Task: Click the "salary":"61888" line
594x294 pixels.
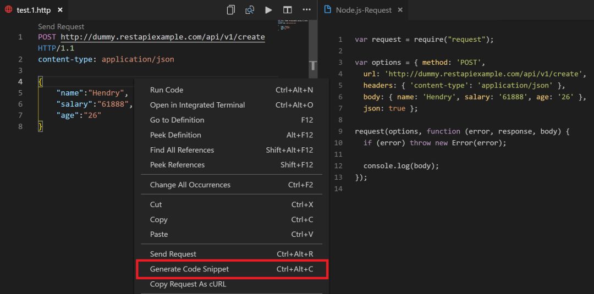Action: pos(95,104)
